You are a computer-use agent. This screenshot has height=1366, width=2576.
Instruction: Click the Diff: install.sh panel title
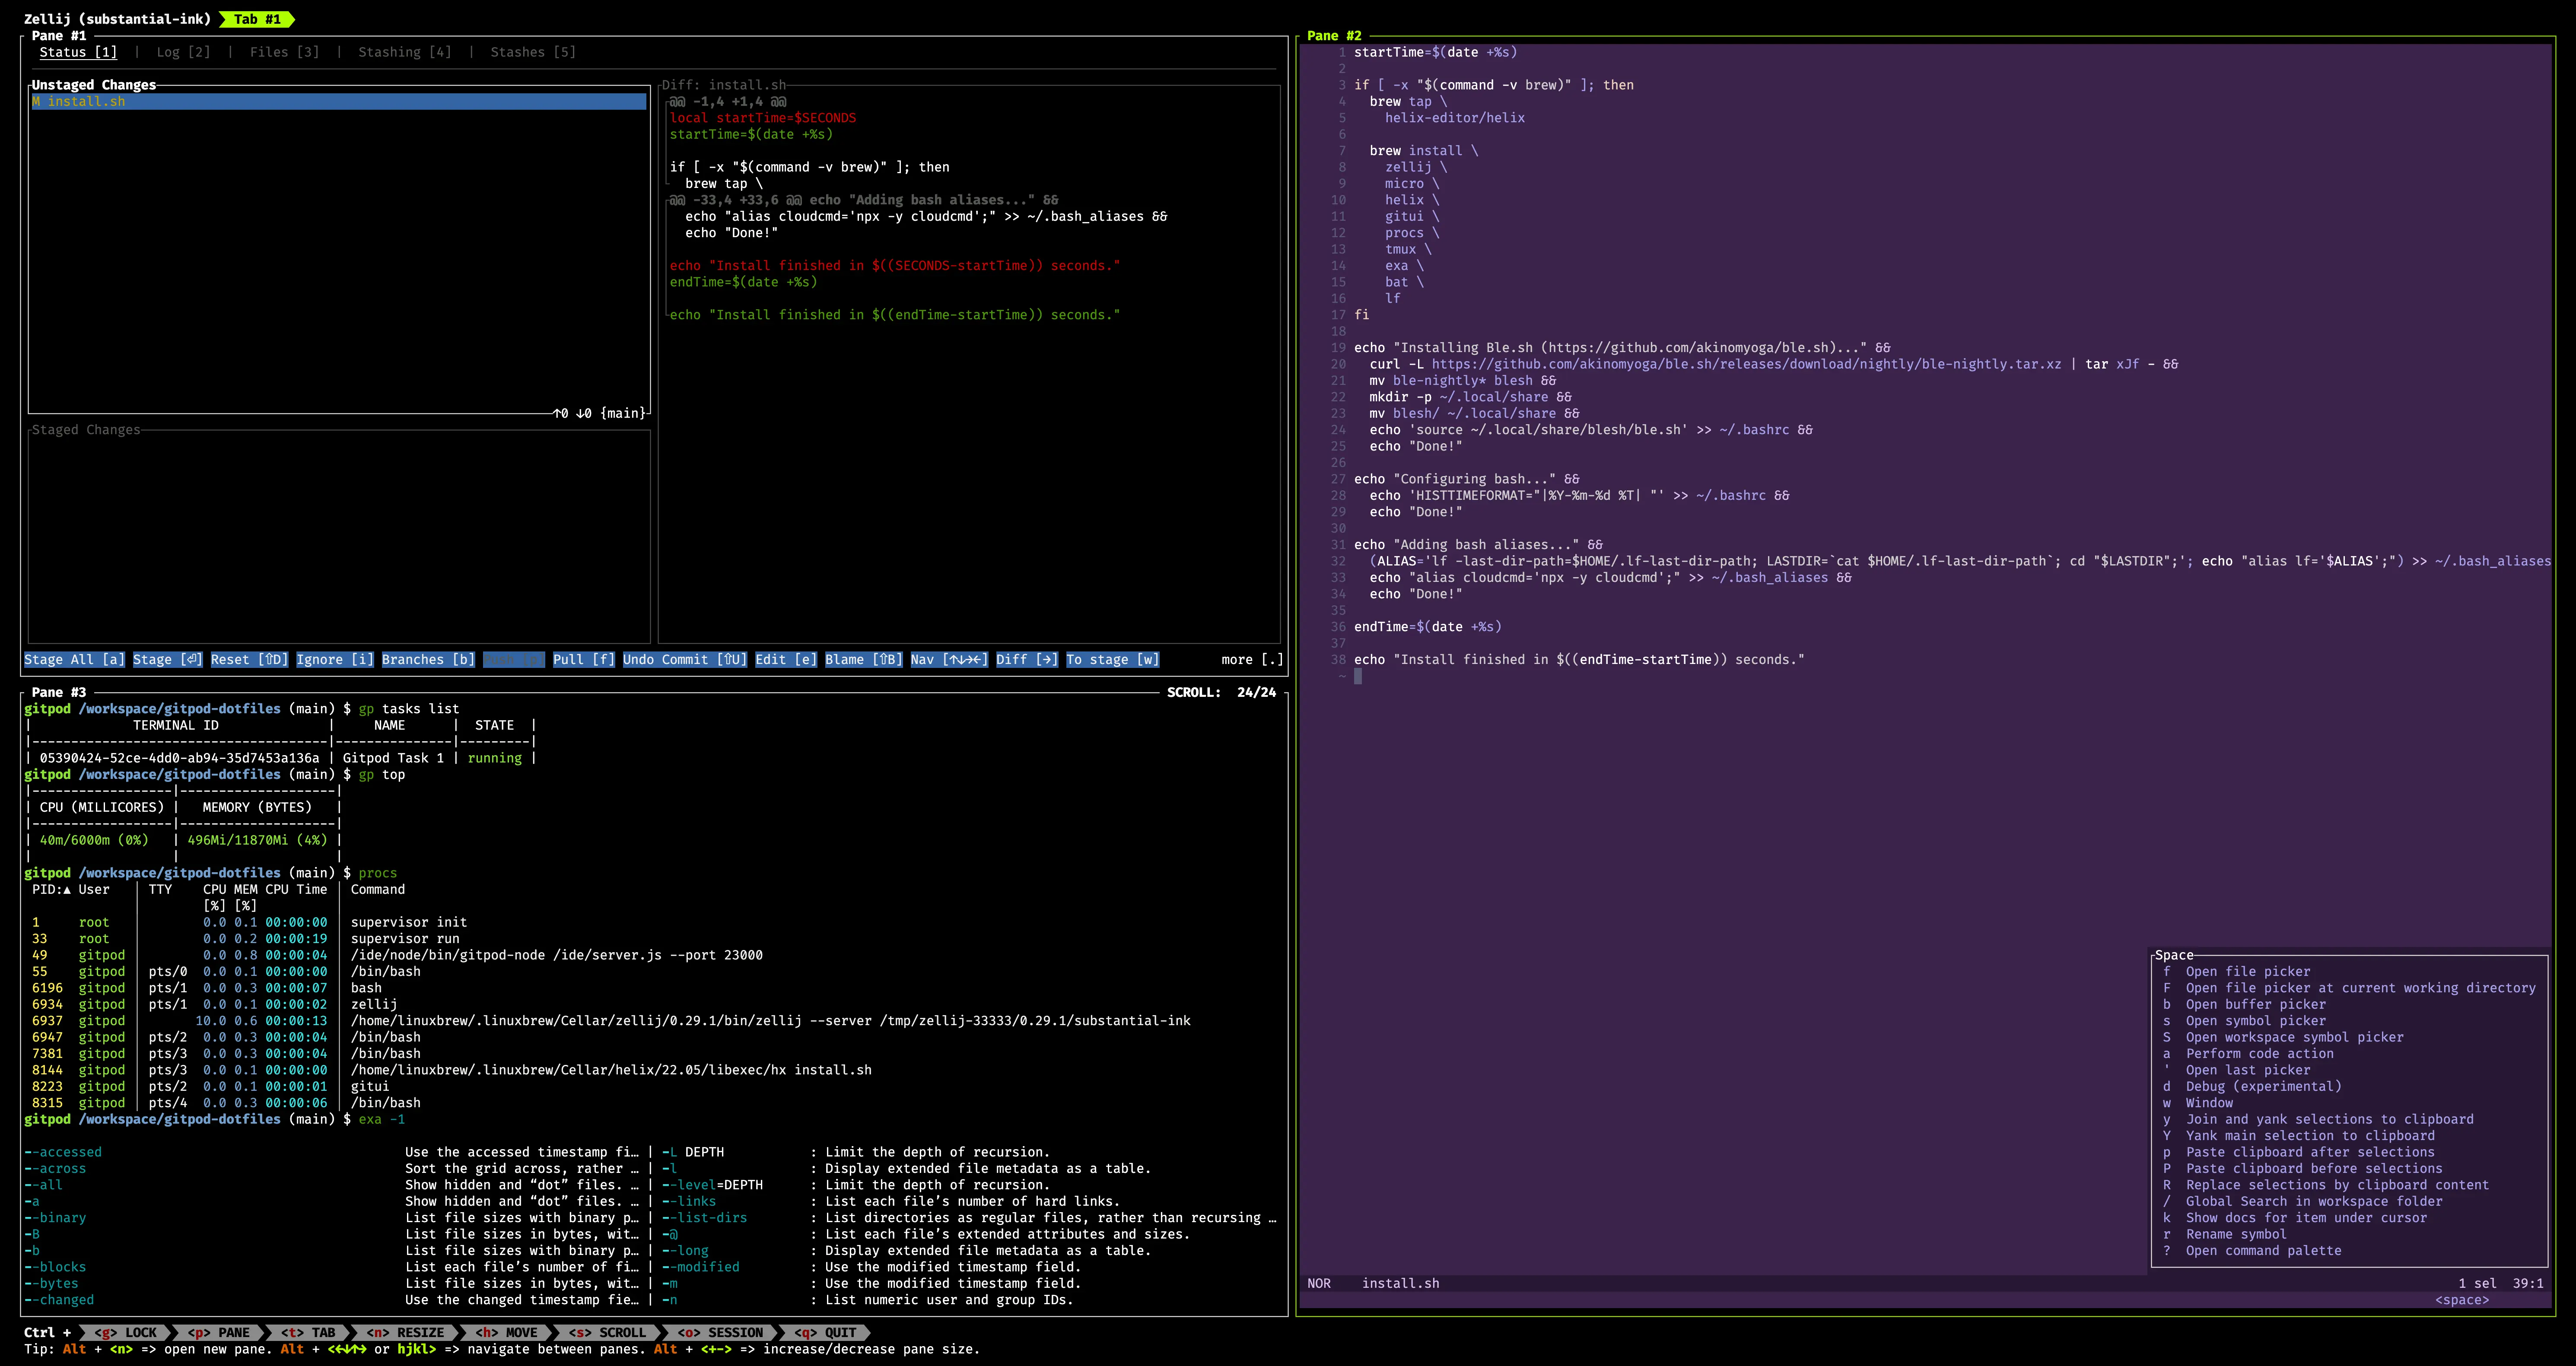[x=724, y=85]
